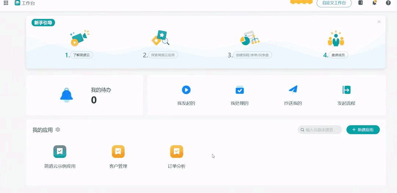
Task: Click the notification bell icon in header
Action: pos(374,3)
